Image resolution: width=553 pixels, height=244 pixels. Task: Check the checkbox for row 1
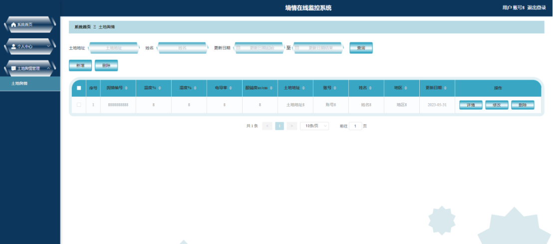[79, 105]
